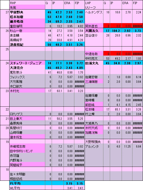This screenshot has width=143, height=190.
Task: Select player name 藤井皓哉
Action: pos(27,21)
